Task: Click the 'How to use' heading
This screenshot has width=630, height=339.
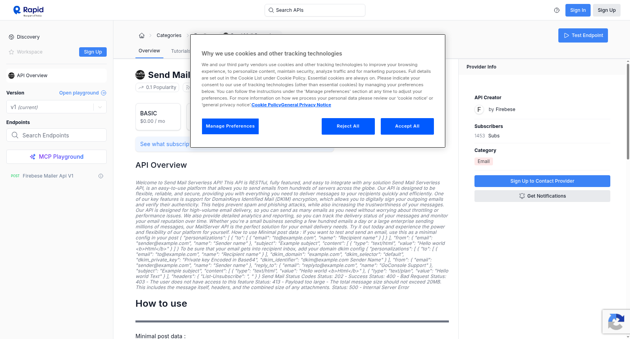Action: [x=161, y=304]
